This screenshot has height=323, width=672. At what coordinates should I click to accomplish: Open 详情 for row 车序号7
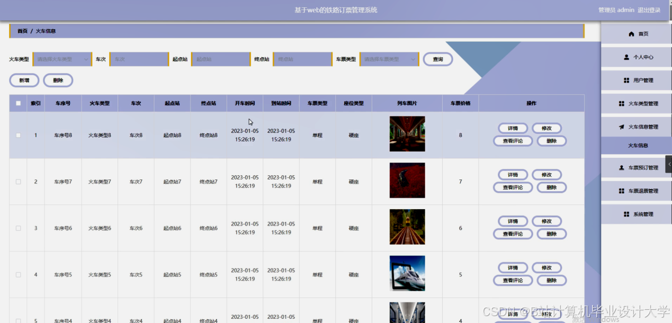pos(513,175)
